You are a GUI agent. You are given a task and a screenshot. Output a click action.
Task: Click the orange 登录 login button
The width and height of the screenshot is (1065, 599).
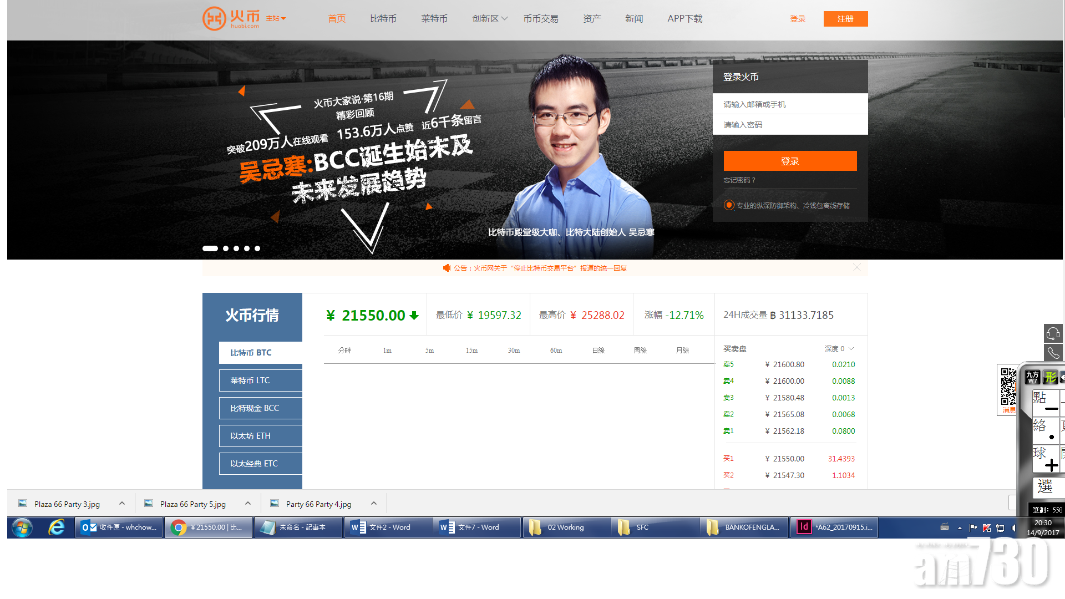(790, 161)
